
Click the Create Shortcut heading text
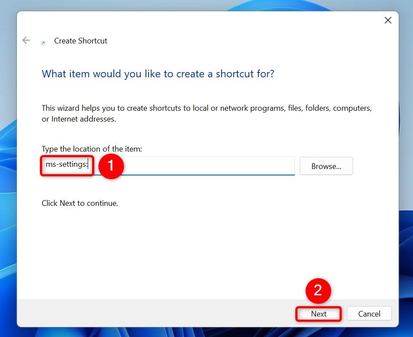click(80, 40)
